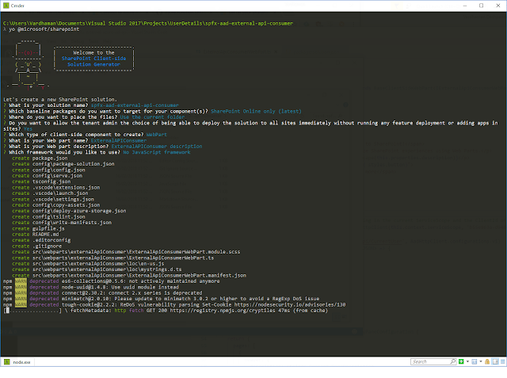Click 'minimatch@2.0.10' deprecated warning

coord(161,299)
